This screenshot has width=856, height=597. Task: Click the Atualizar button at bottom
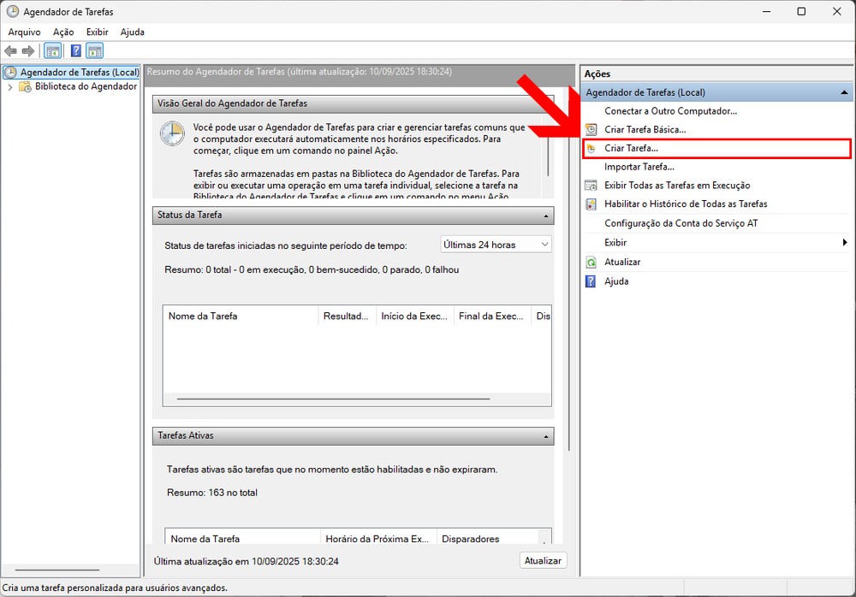click(543, 561)
